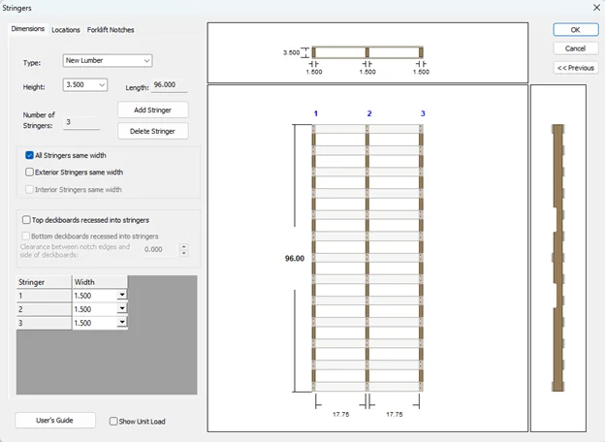Open the User's Guide
Image resolution: width=605 pixels, height=442 pixels.
coord(55,421)
